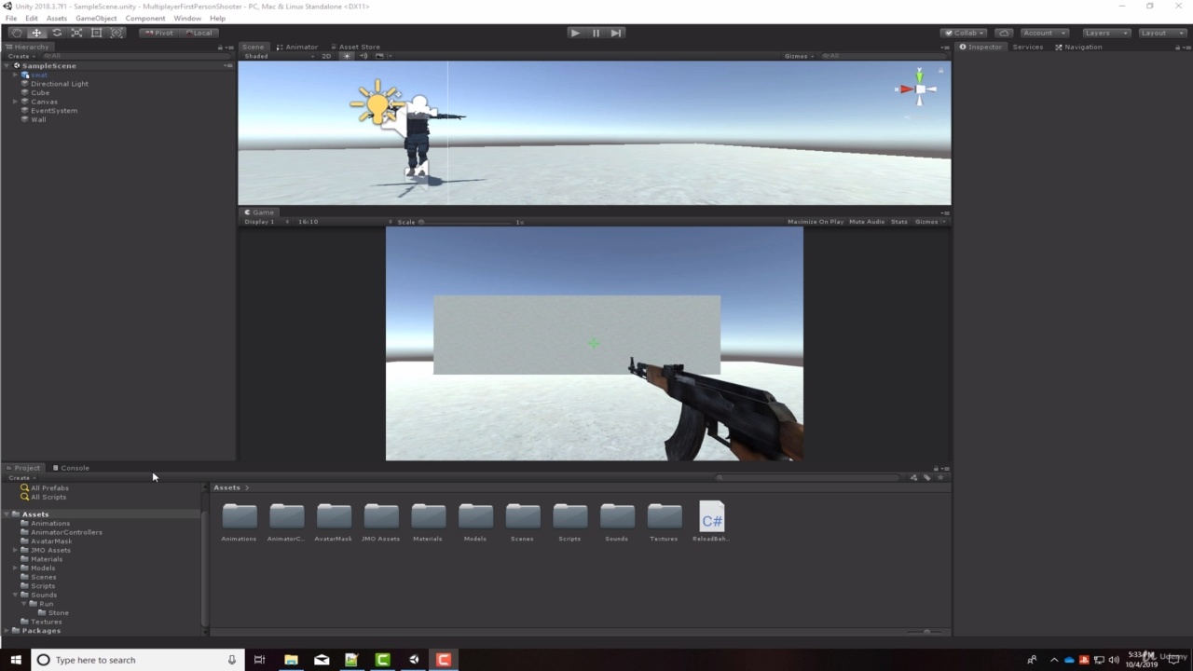This screenshot has width=1193, height=671.
Task: Select the Scale tool
Action: [x=76, y=34]
